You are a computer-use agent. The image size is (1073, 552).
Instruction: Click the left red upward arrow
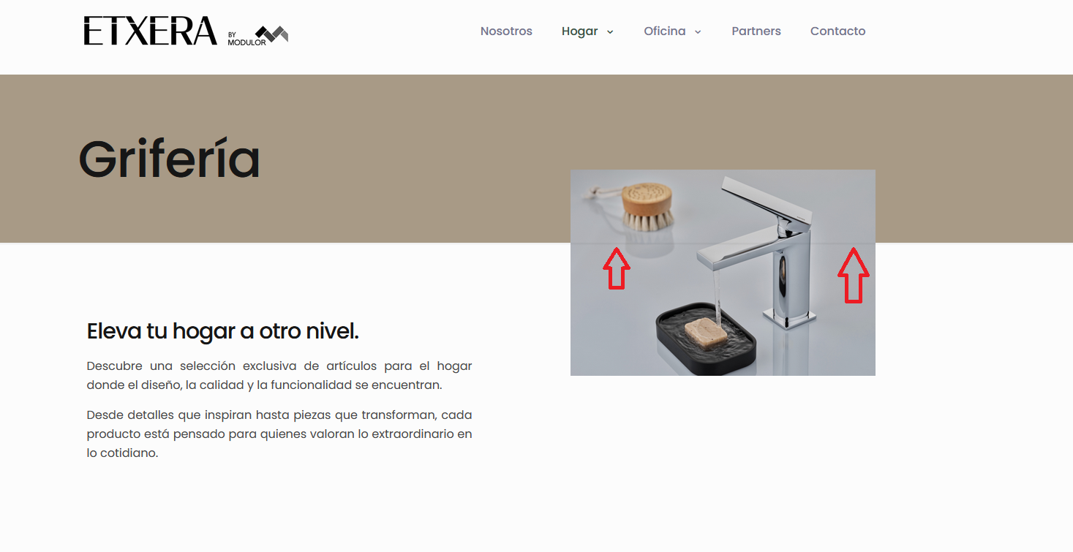pos(617,268)
